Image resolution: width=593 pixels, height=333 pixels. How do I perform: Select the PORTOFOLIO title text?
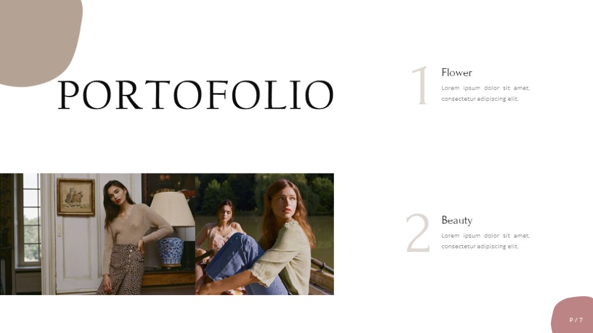coord(196,94)
